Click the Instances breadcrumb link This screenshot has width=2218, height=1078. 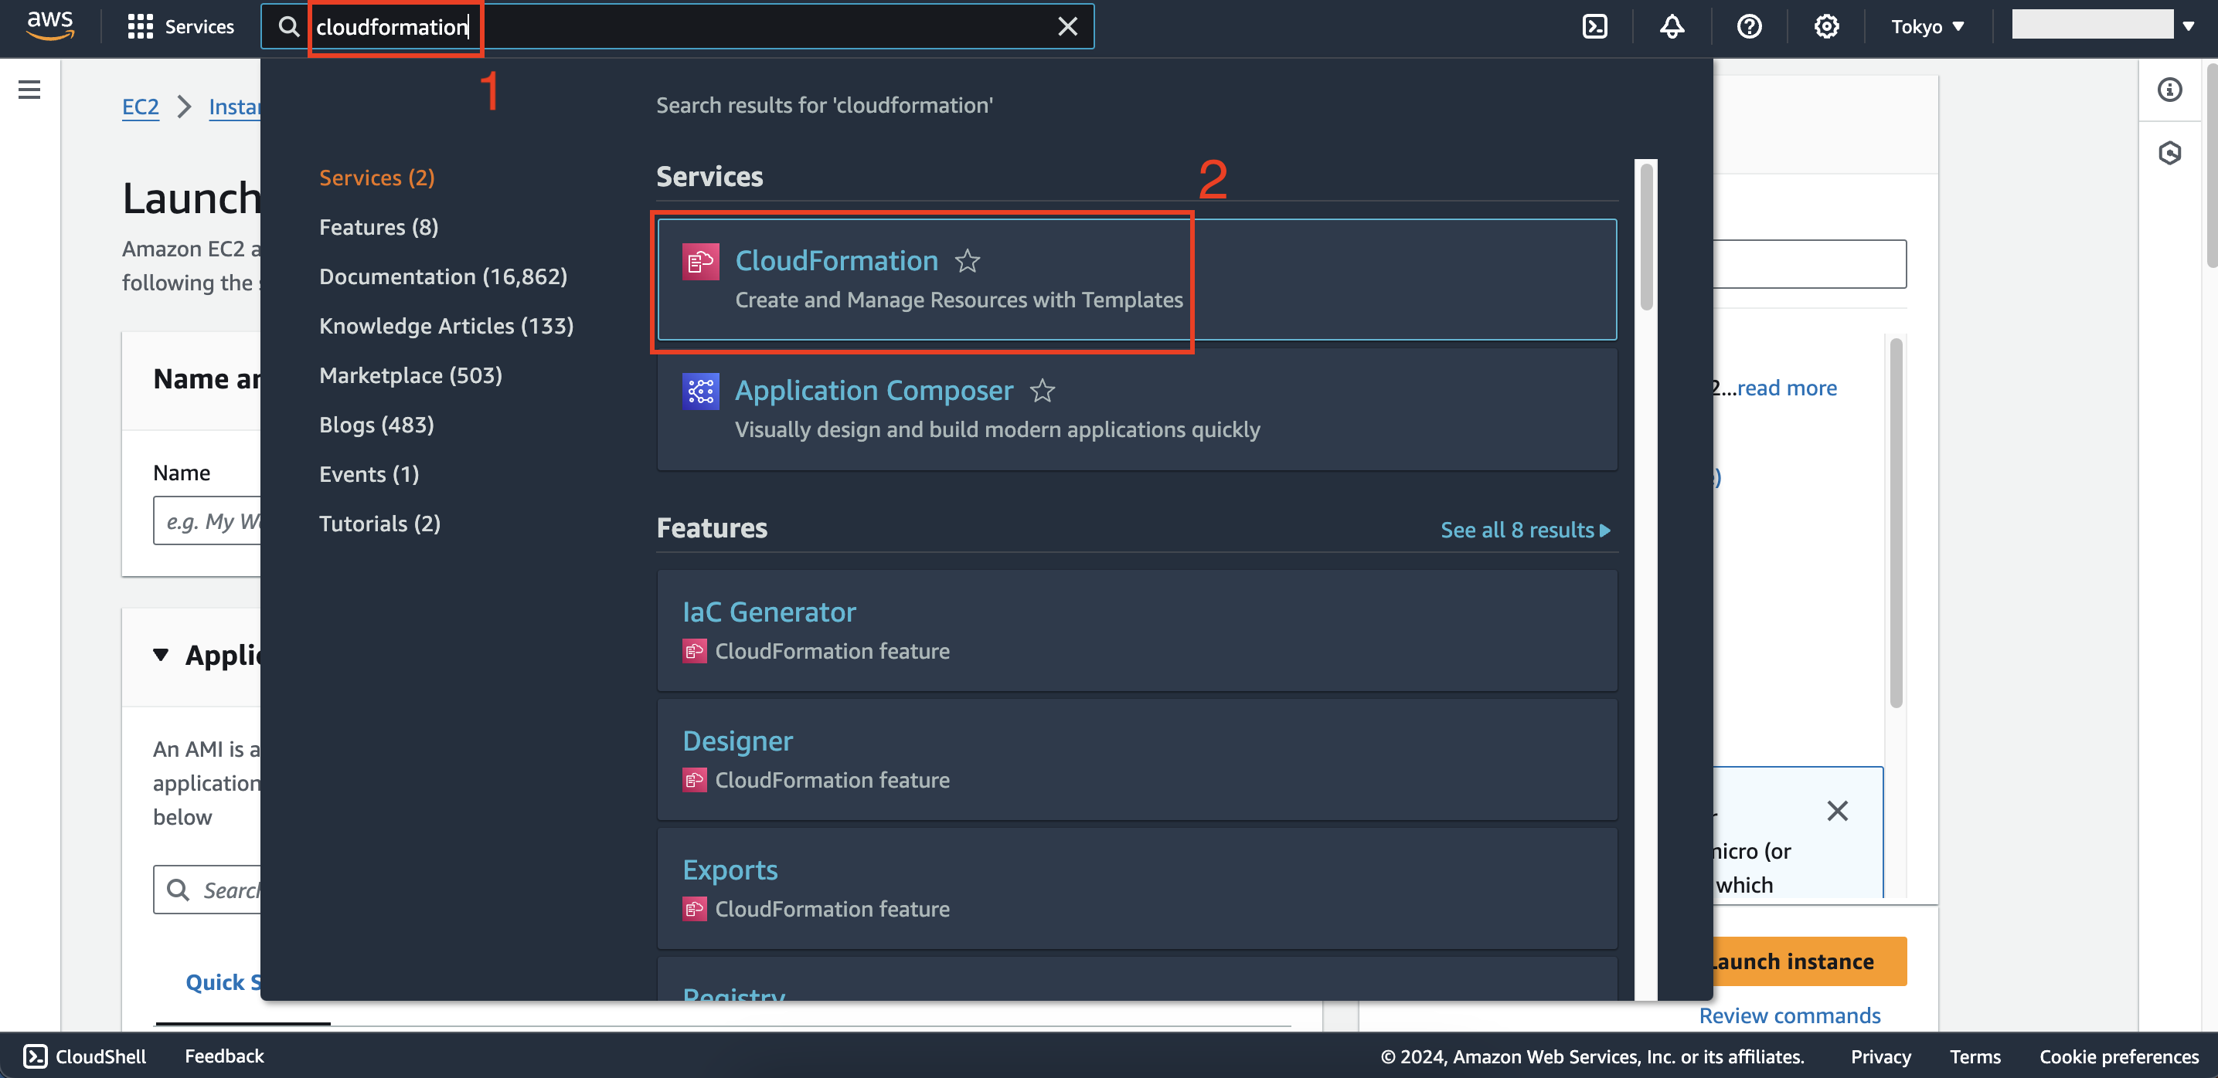[234, 107]
